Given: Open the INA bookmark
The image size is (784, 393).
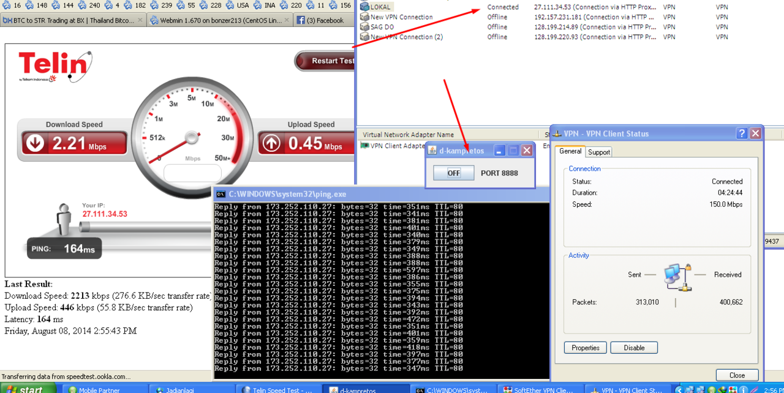Looking at the screenshot, I should pyautogui.click(x=263, y=5).
